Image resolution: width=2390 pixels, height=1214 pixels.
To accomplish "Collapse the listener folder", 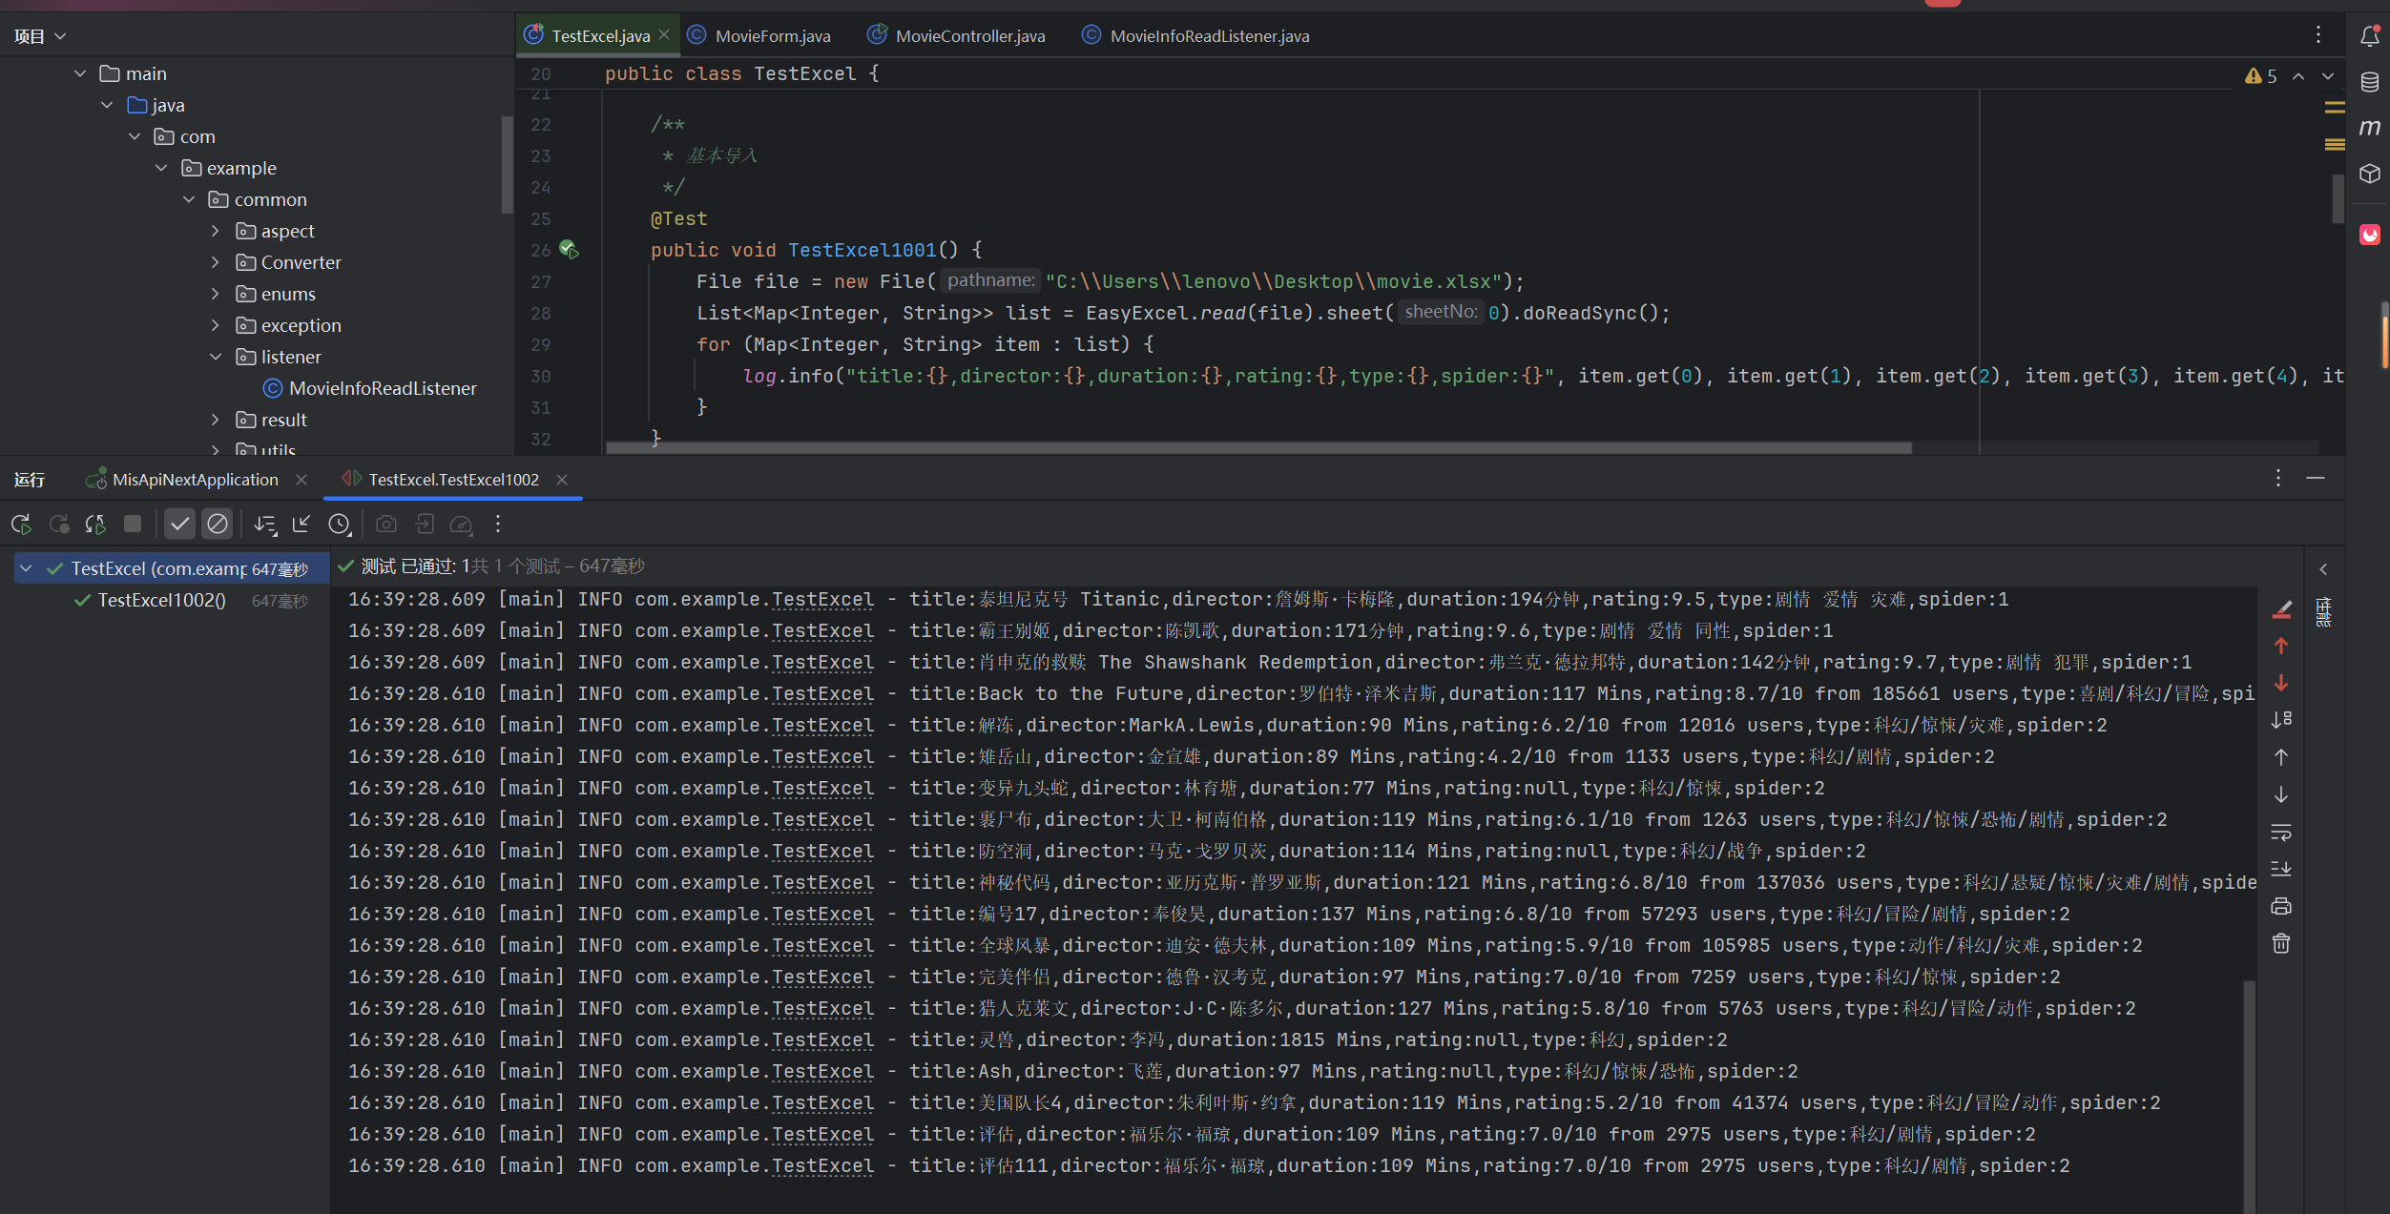I will pyautogui.click(x=216, y=357).
